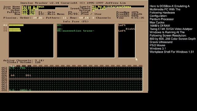The height and width of the screenshot is (111, 197).
Task: Click the 'Info Page (F5)' title
Action: [76, 21]
